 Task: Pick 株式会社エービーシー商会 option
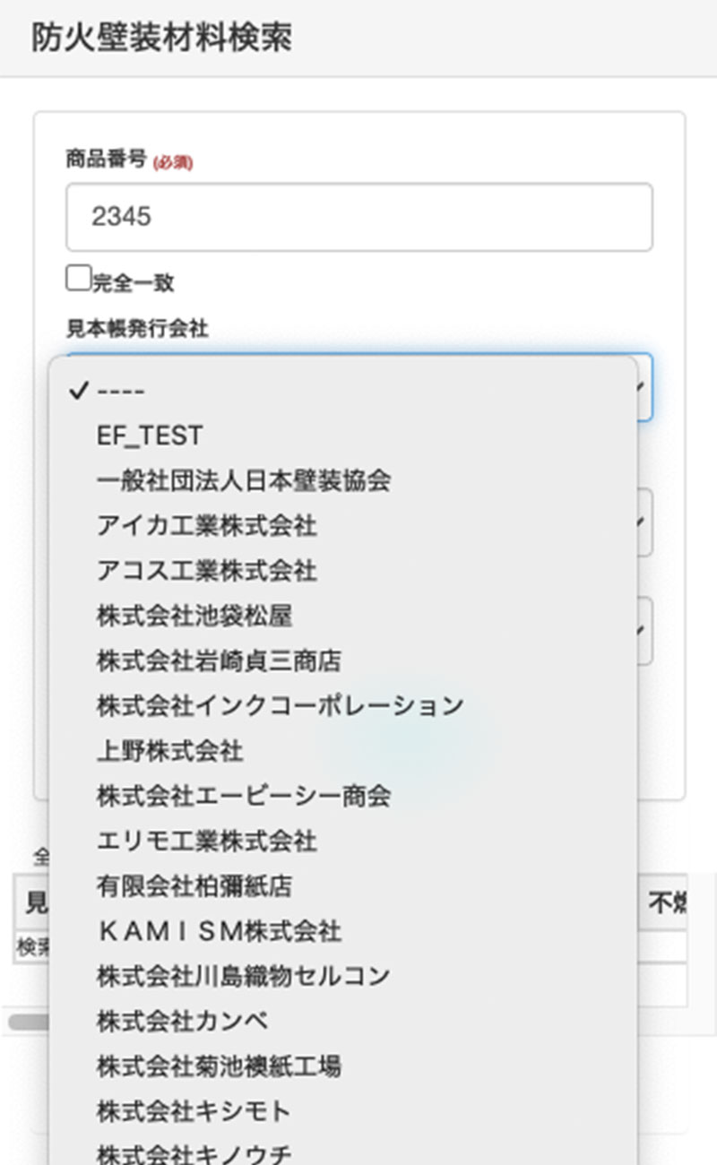click(244, 796)
